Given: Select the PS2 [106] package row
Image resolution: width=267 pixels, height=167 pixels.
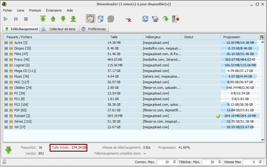Looking at the screenshot, I should click(132, 105).
